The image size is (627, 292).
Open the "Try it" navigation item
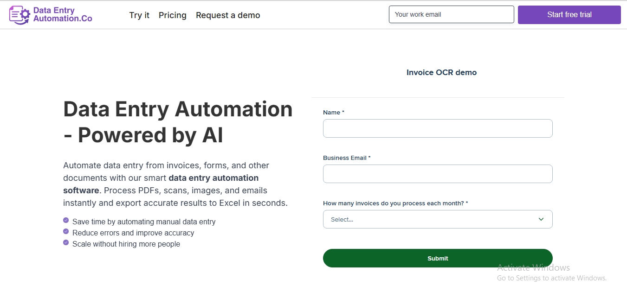pyautogui.click(x=139, y=15)
